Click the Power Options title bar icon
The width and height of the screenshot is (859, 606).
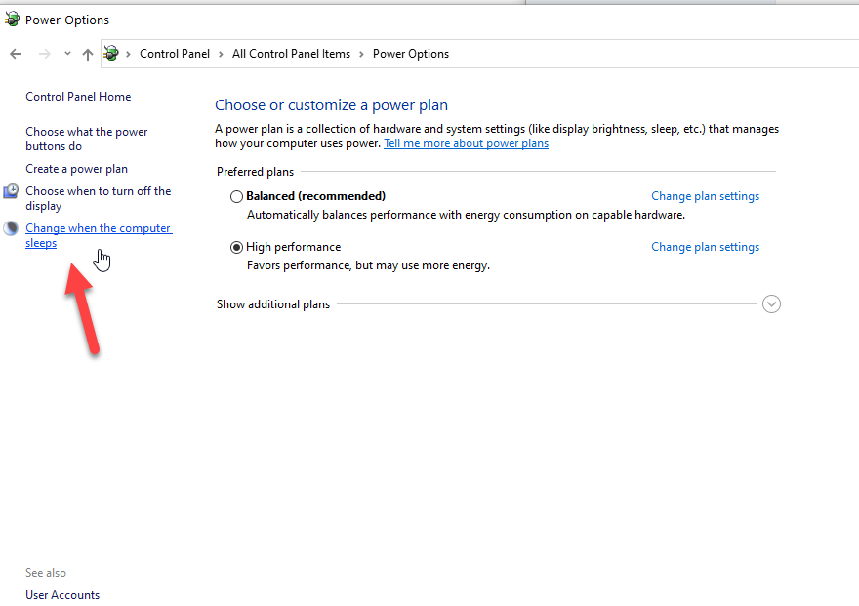point(12,20)
